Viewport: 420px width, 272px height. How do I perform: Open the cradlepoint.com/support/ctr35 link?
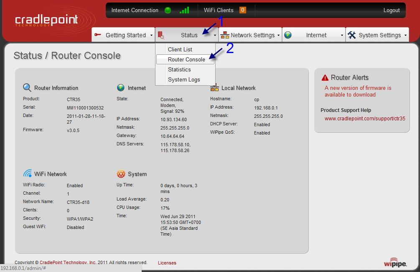coord(365,119)
